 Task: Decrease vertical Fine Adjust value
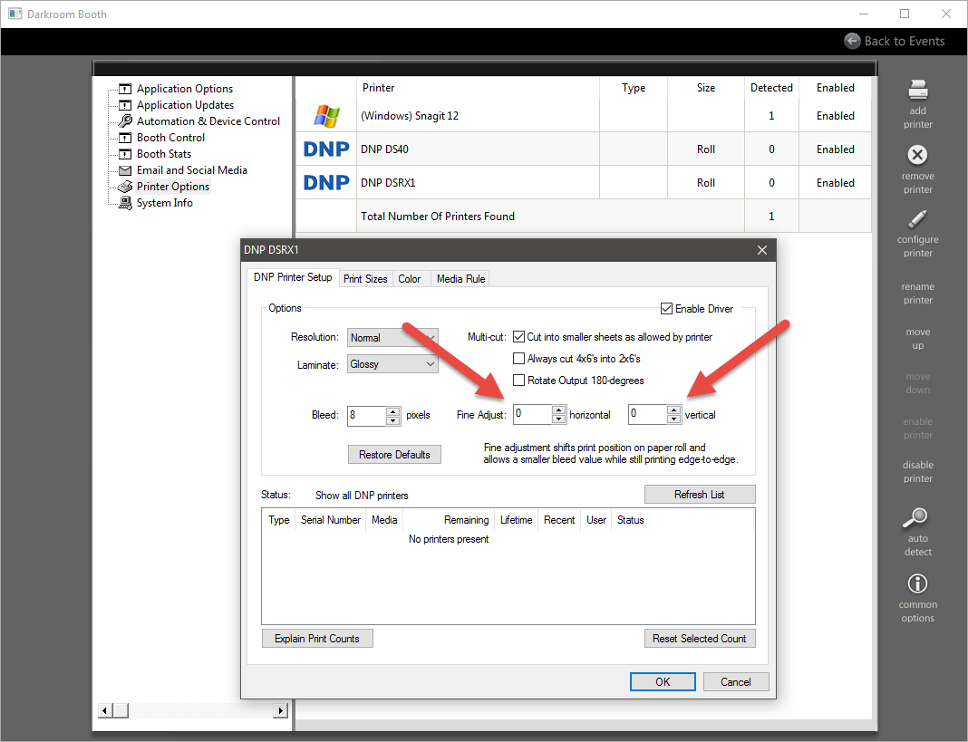pyautogui.click(x=674, y=419)
